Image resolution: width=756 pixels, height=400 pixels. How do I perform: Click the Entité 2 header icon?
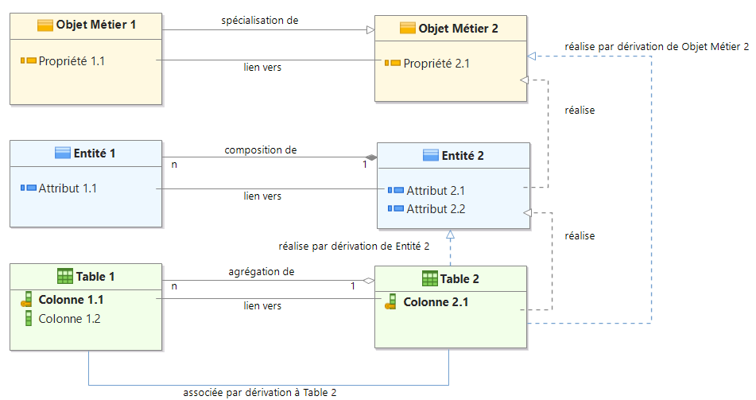(x=430, y=155)
